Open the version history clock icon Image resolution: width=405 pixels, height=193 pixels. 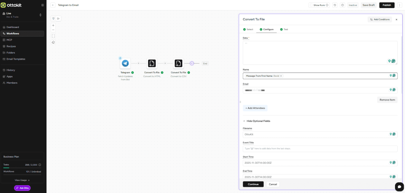point(335,5)
